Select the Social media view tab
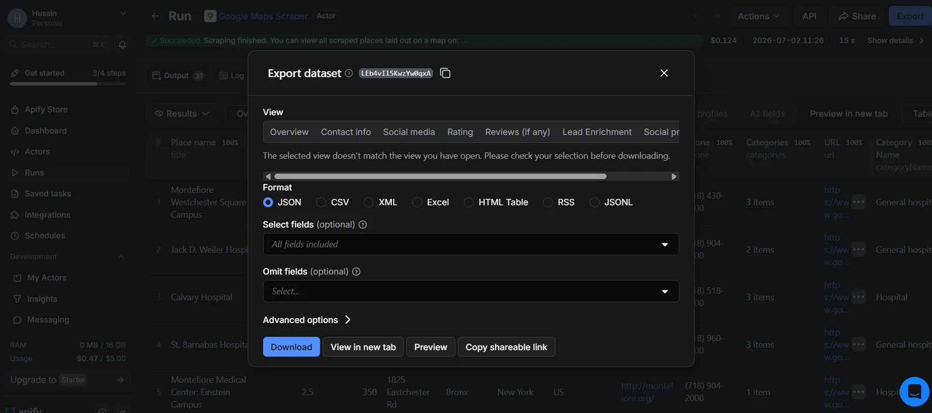Viewport: 932px width, 413px height. click(x=409, y=132)
